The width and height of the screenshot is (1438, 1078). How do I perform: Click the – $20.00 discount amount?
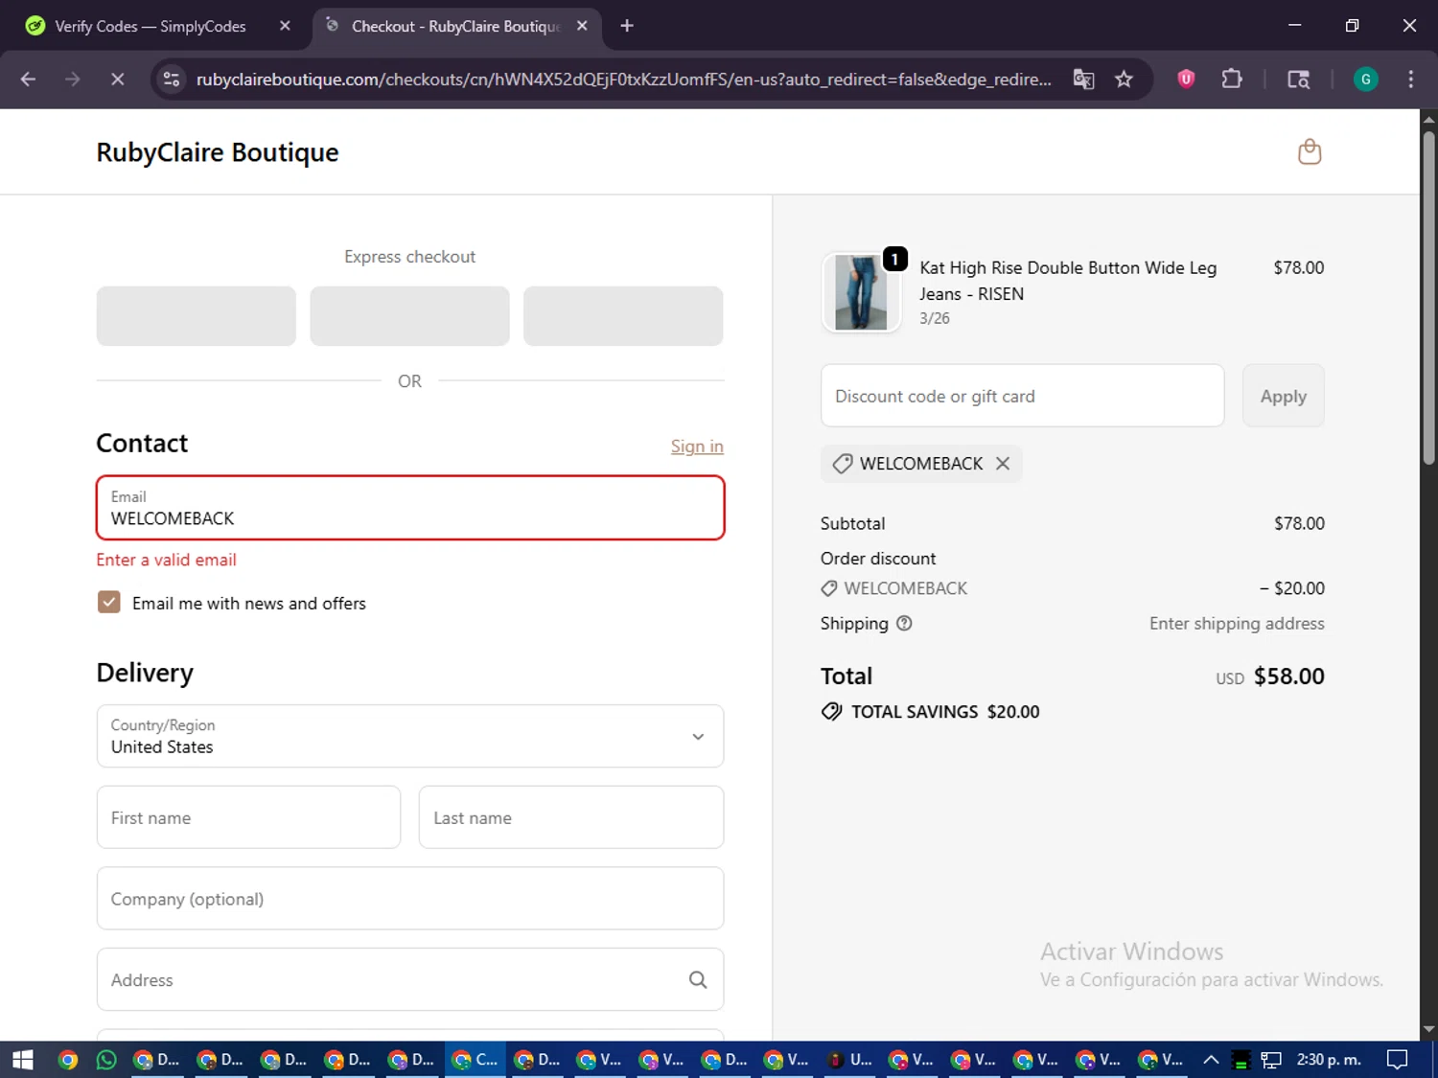tap(1291, 588)
